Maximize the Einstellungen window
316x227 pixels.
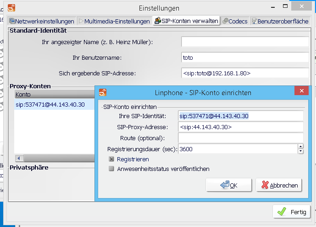pos(285,6)
